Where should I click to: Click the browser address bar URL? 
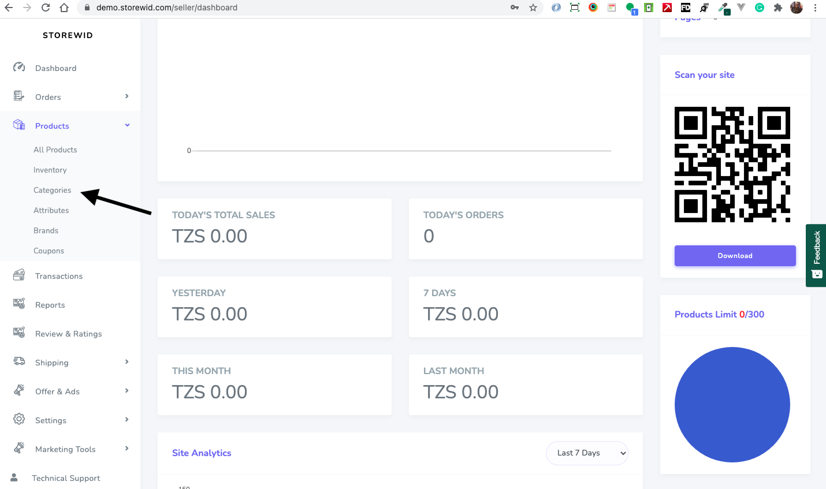(167, 8)
